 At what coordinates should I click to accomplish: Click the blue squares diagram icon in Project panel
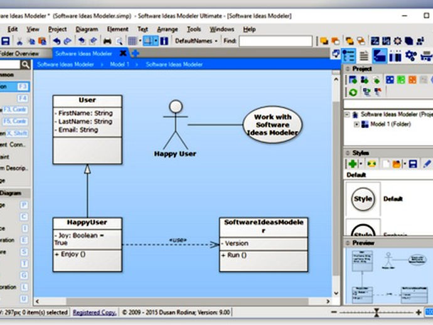click(x=390, y=80)
